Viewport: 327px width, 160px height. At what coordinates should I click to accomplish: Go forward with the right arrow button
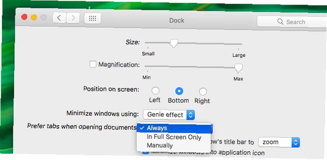pyautogui.click(x=73, y=18)
